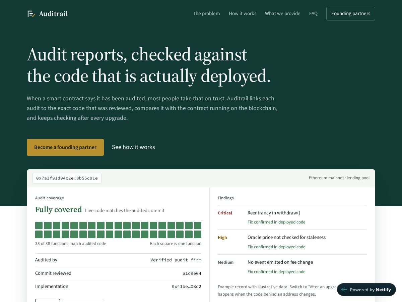Screen dimensions: 402x302
Task: Click the Medium severity label
Action: pos(226,262)
